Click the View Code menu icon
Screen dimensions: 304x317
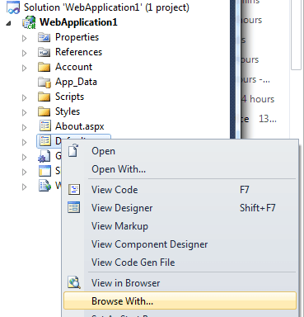(74, 190)
